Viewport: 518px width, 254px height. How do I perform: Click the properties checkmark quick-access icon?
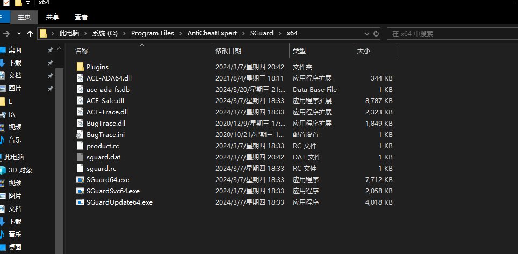click(6, 3)
